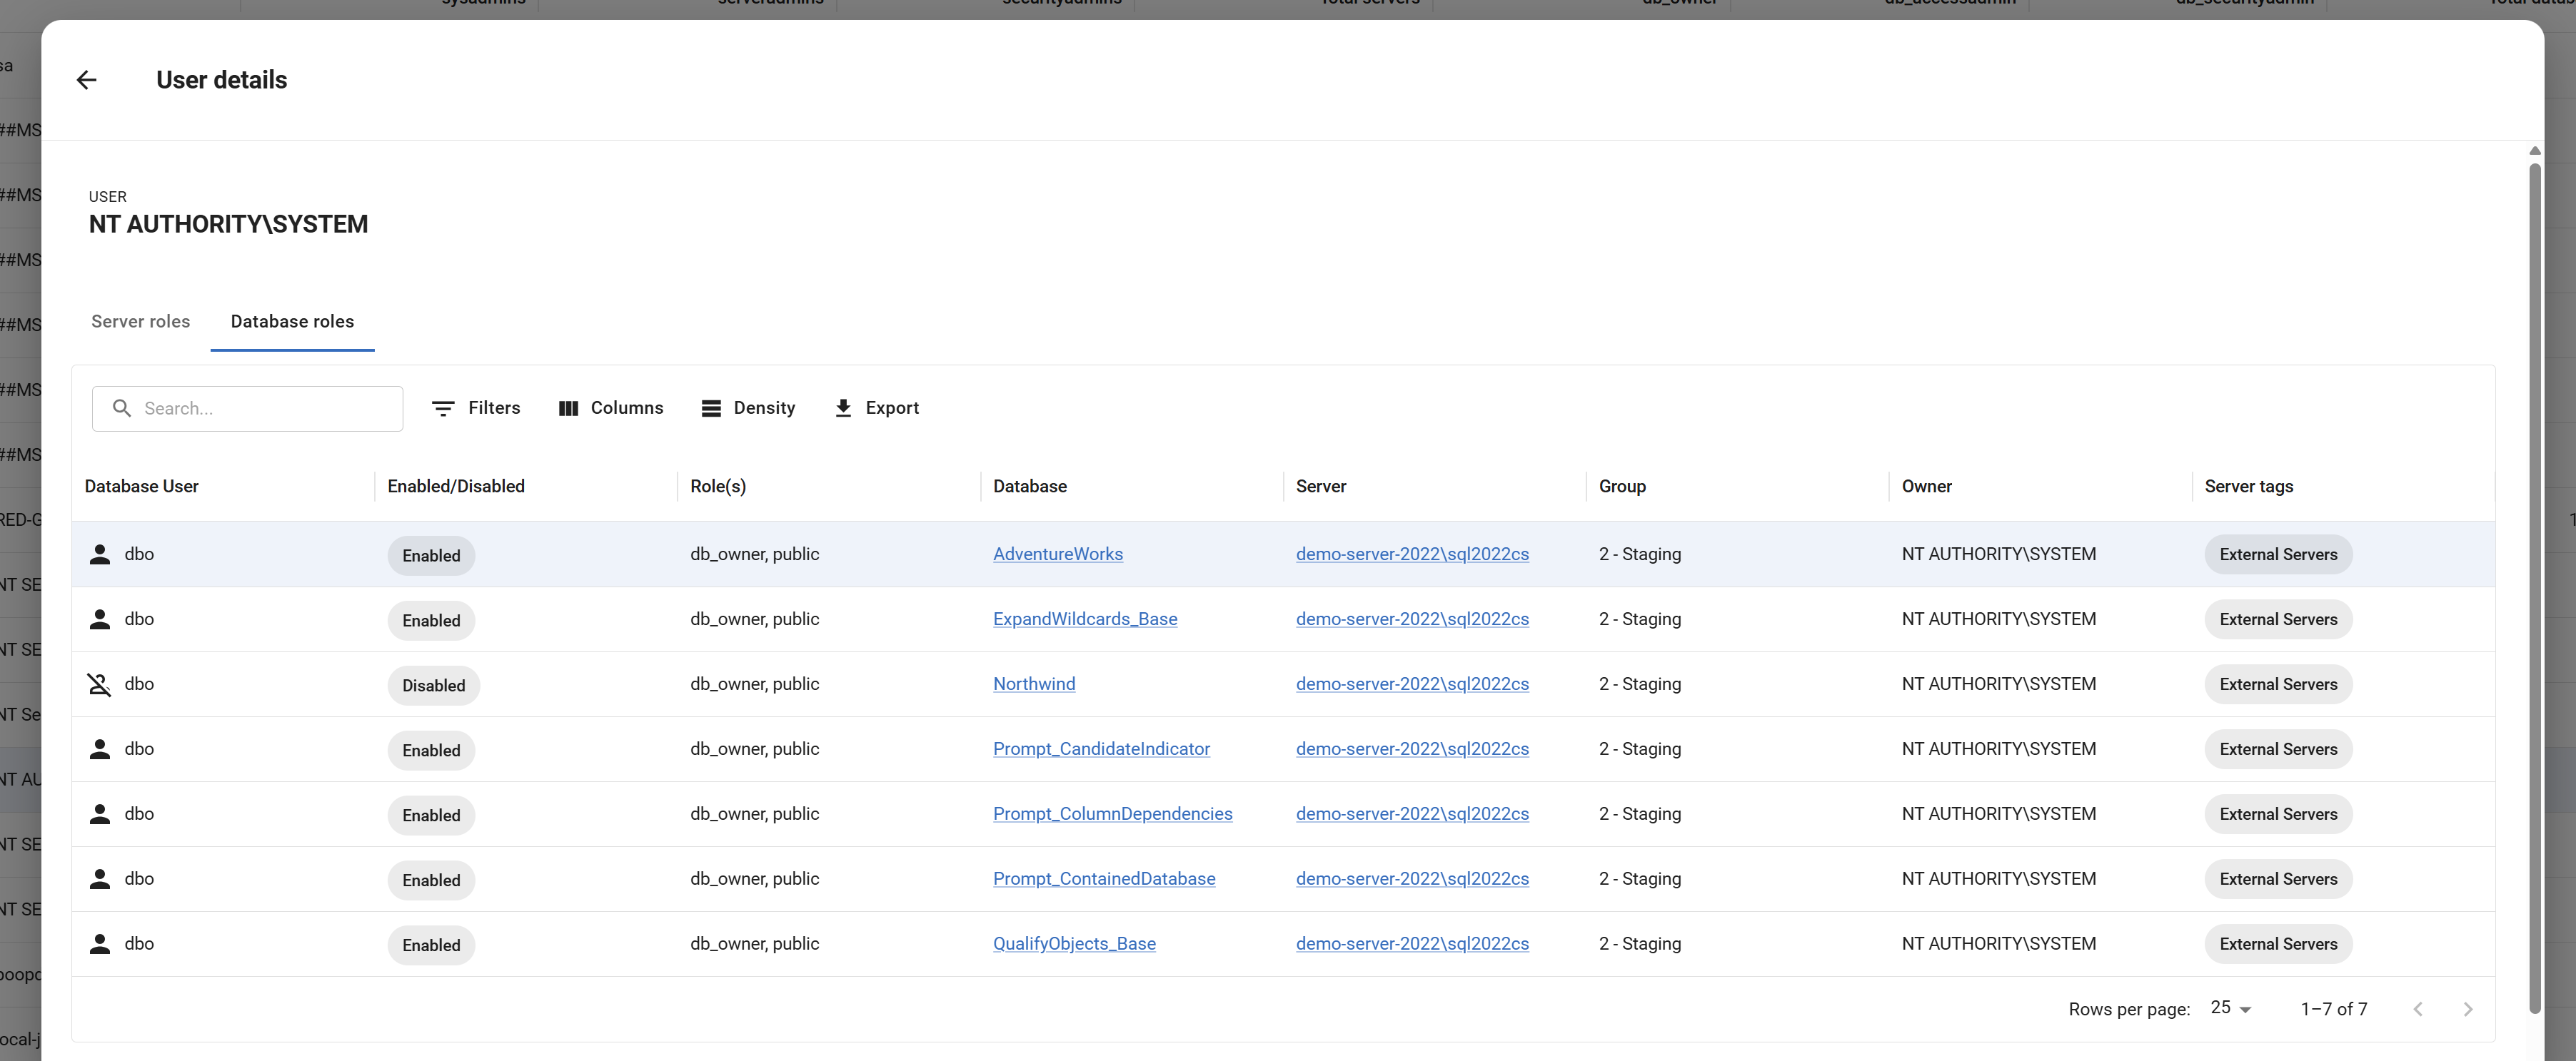
Task: Click the user icon in the AdventureWorks row
Action: [99, 554]
